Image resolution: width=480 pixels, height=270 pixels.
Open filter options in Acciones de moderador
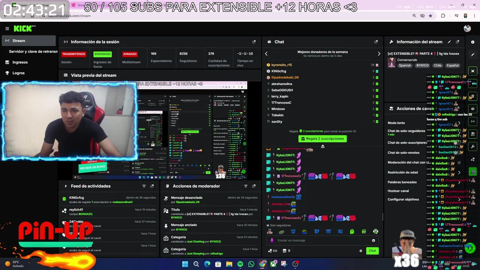[246, 186]
